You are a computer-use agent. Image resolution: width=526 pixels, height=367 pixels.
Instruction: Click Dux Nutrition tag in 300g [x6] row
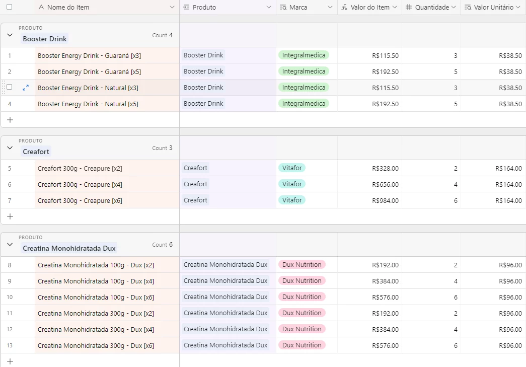302,345
